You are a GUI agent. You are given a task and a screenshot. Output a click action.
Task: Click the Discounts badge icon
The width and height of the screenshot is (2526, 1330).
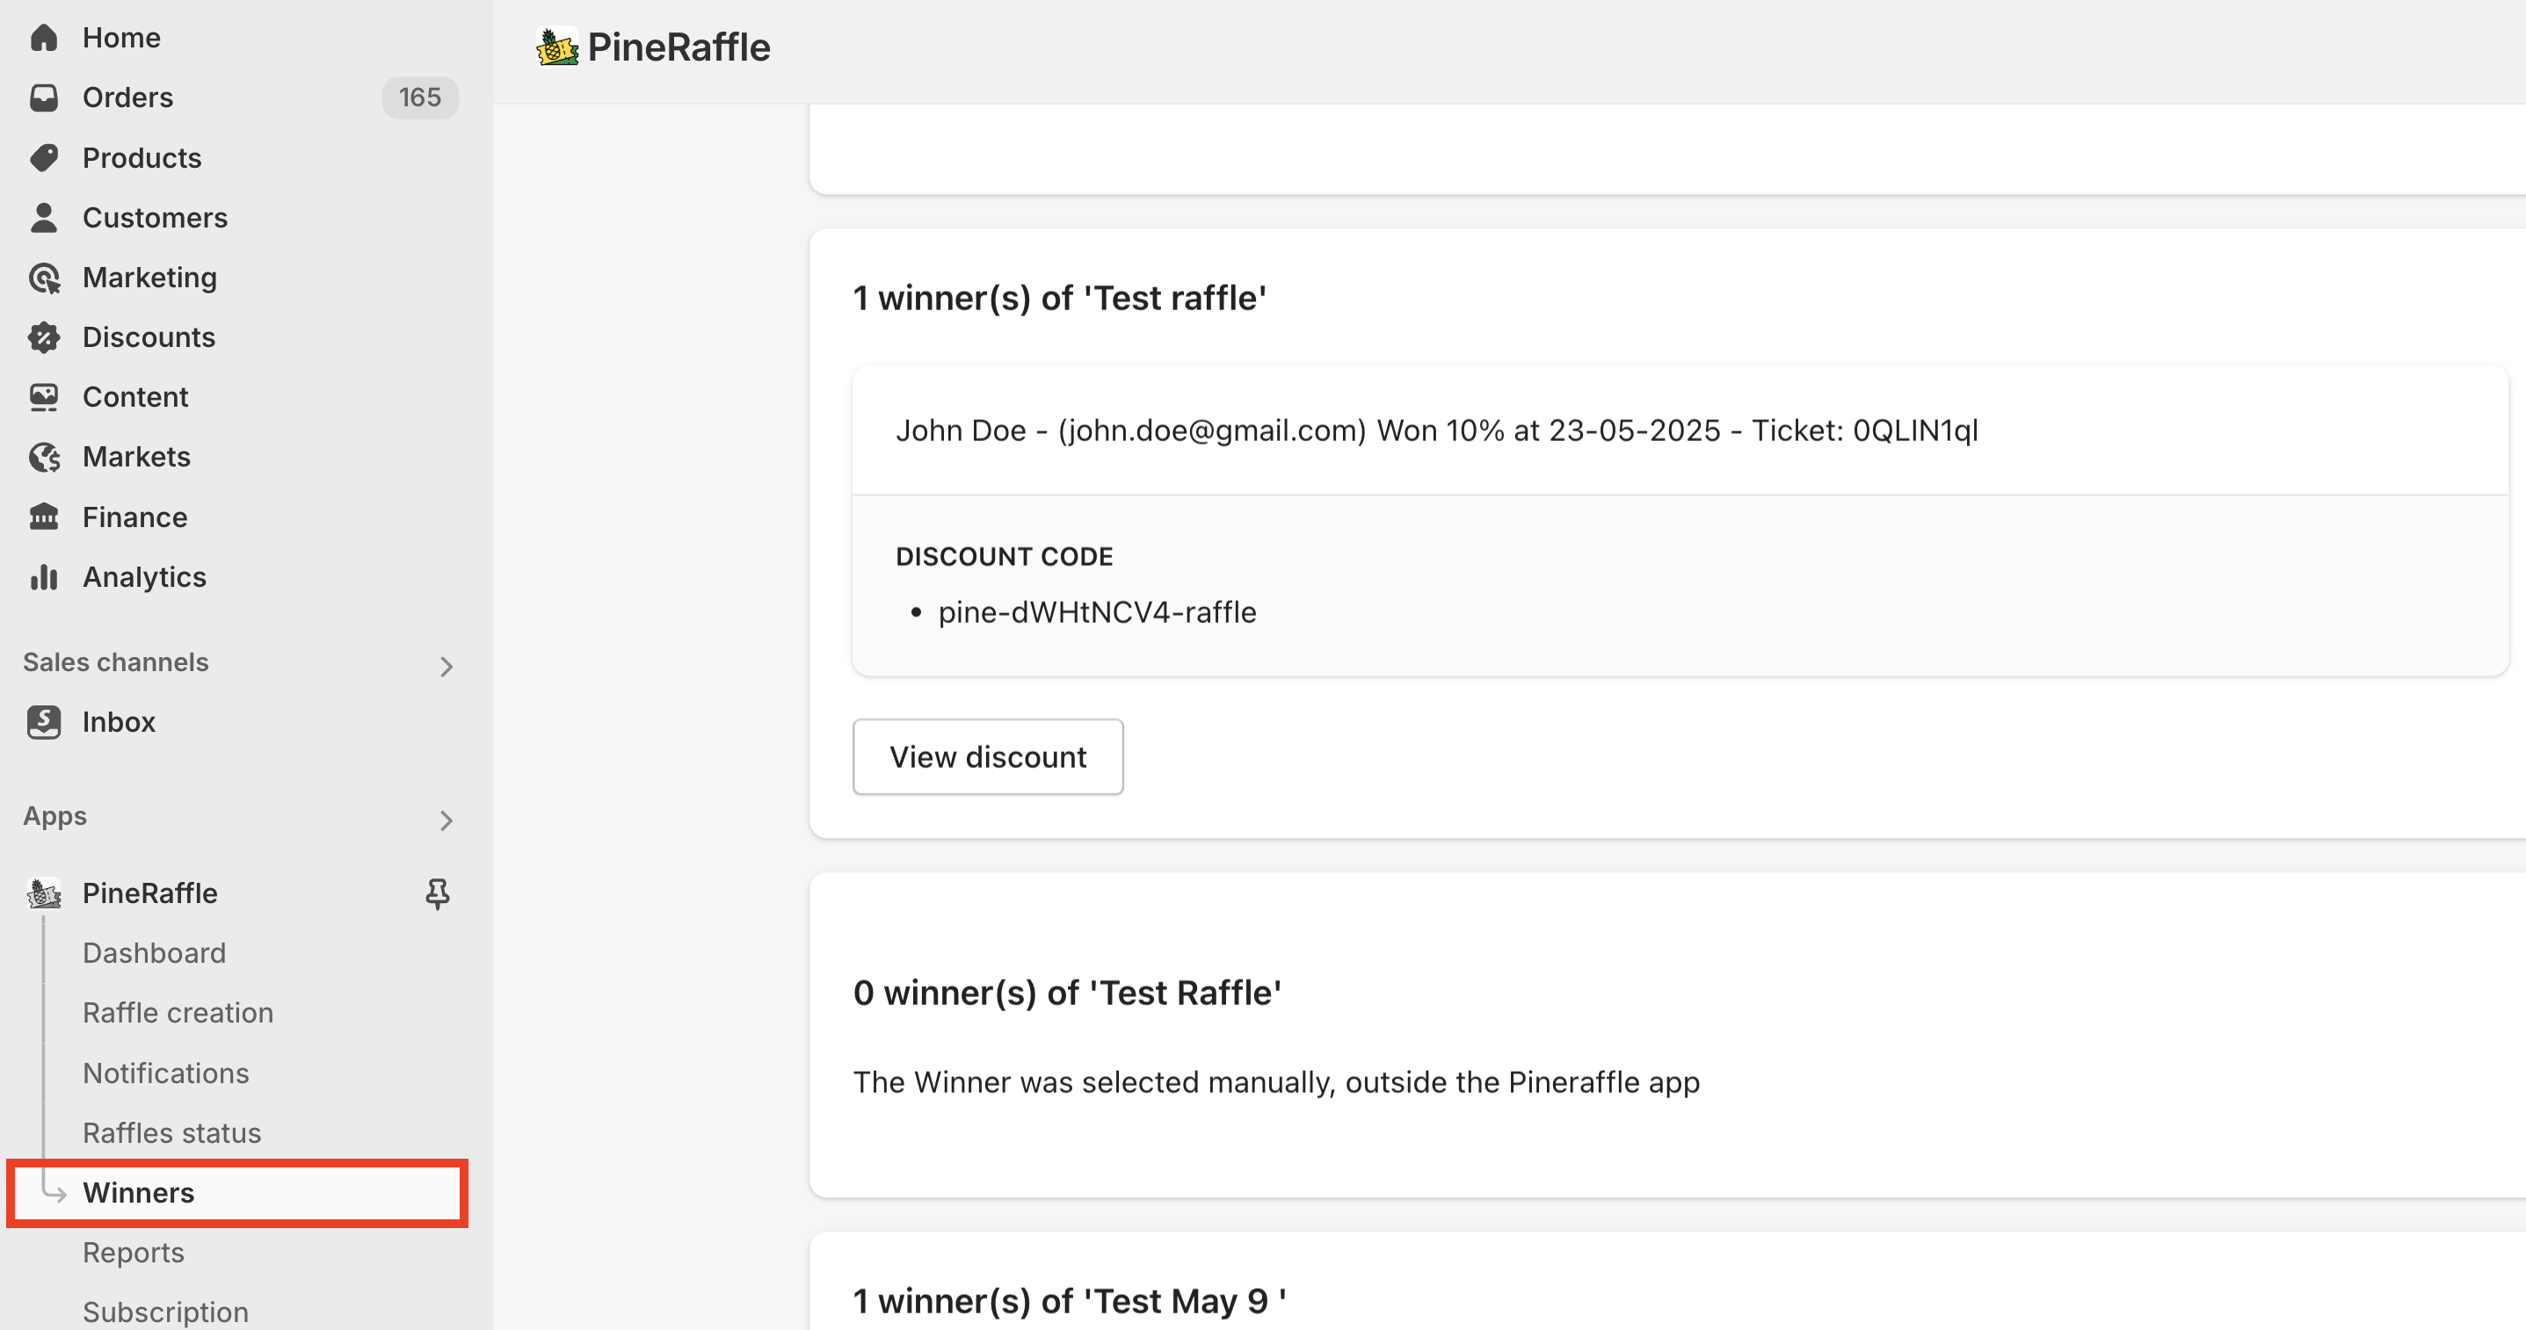tap(44, 337)
